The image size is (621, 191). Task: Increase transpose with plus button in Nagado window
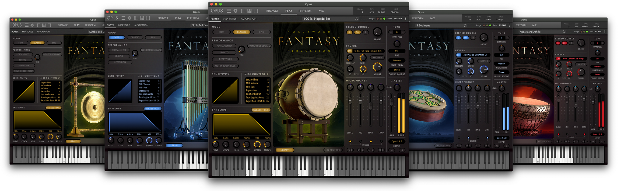[403, 32]
